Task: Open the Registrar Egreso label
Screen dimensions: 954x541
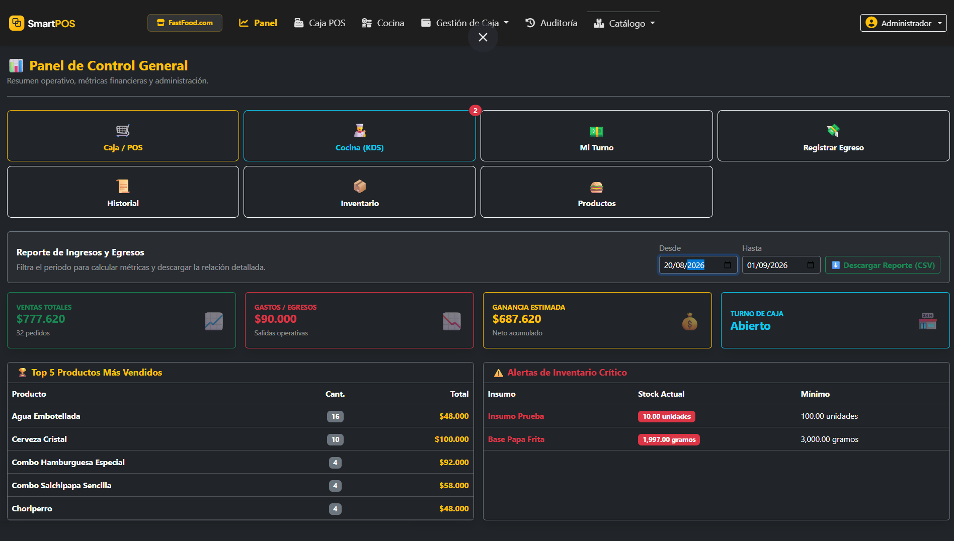Action: click(x=833, y=147)
